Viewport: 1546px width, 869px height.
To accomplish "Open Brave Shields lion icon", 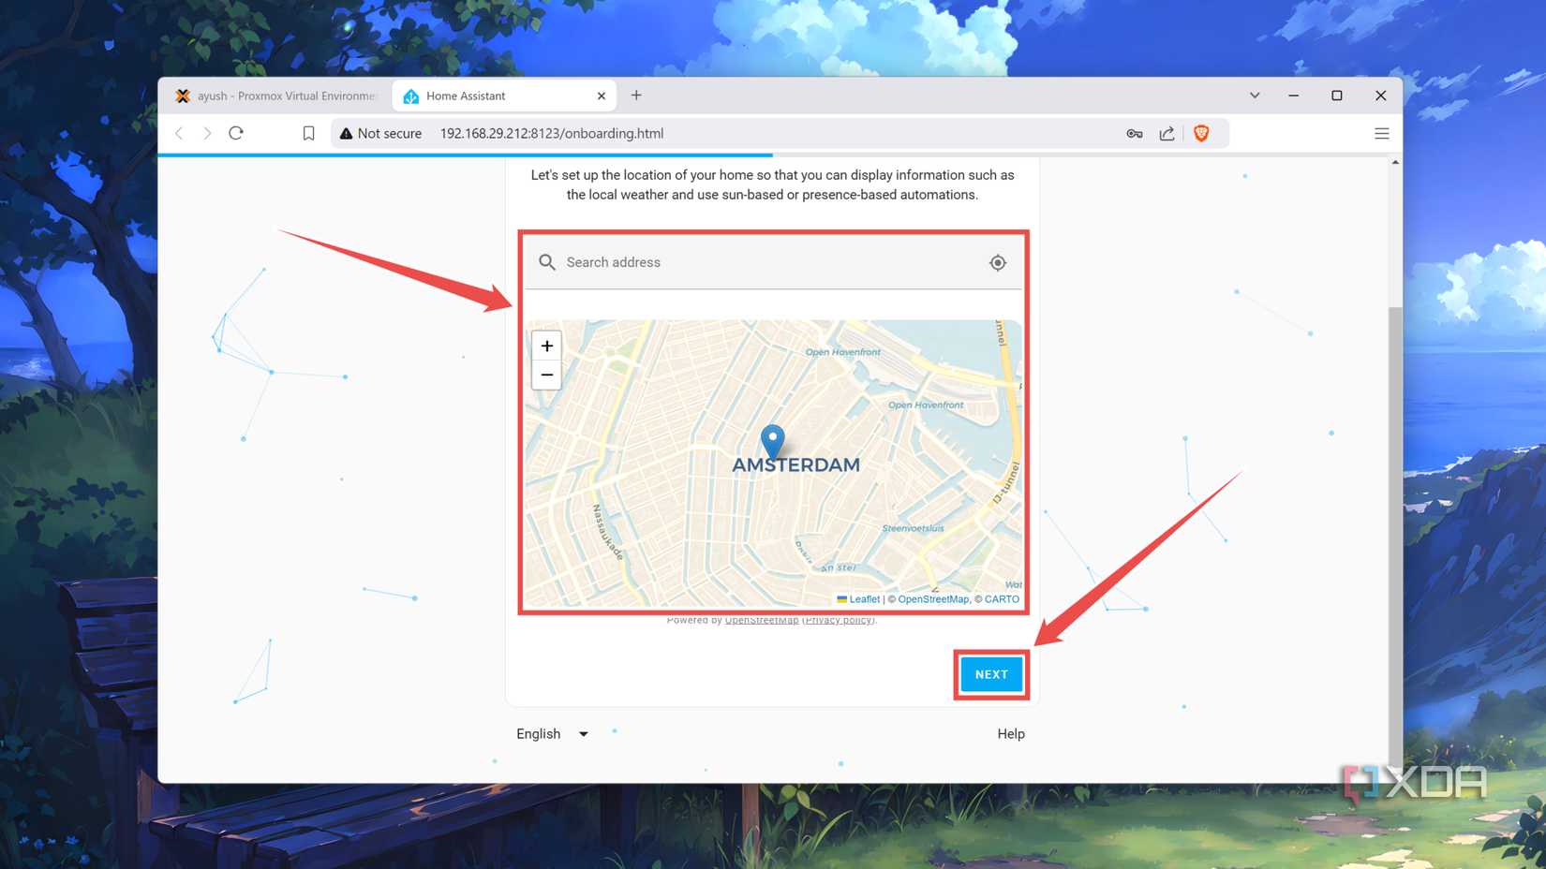I will 1201,134.
